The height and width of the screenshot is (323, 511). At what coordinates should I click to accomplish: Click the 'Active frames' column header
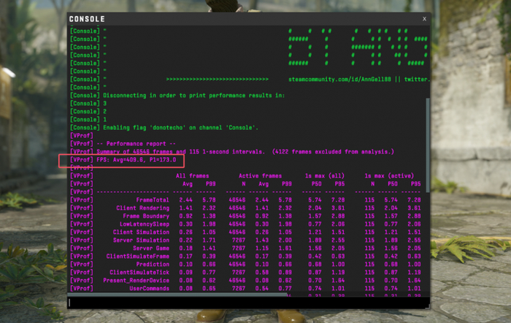(x=260, y=176)
